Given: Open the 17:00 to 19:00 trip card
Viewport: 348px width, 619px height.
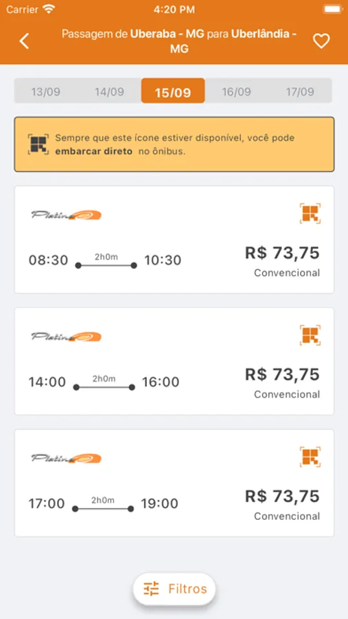Looking at the screenshot, I should [174, 483].
